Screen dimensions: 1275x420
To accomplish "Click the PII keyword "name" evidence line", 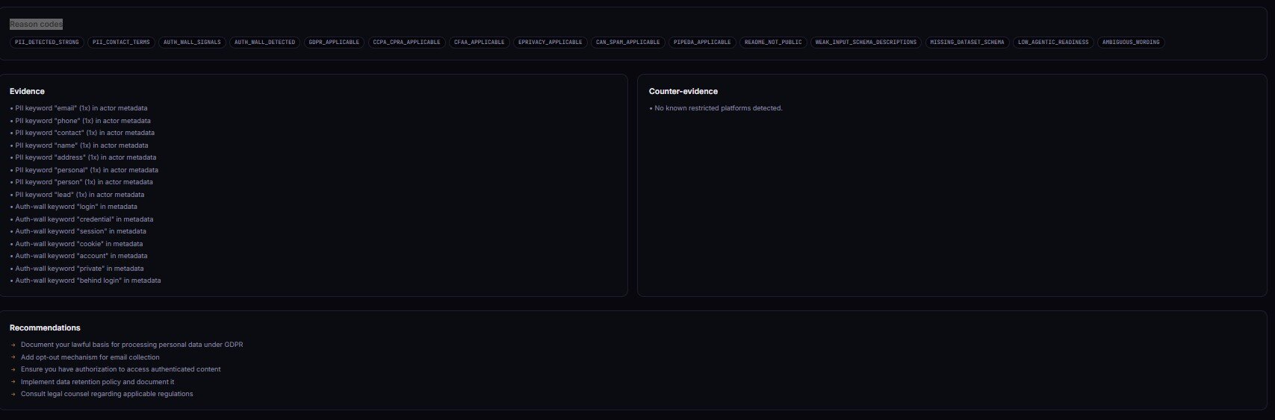I will click(x=78, y=145).
